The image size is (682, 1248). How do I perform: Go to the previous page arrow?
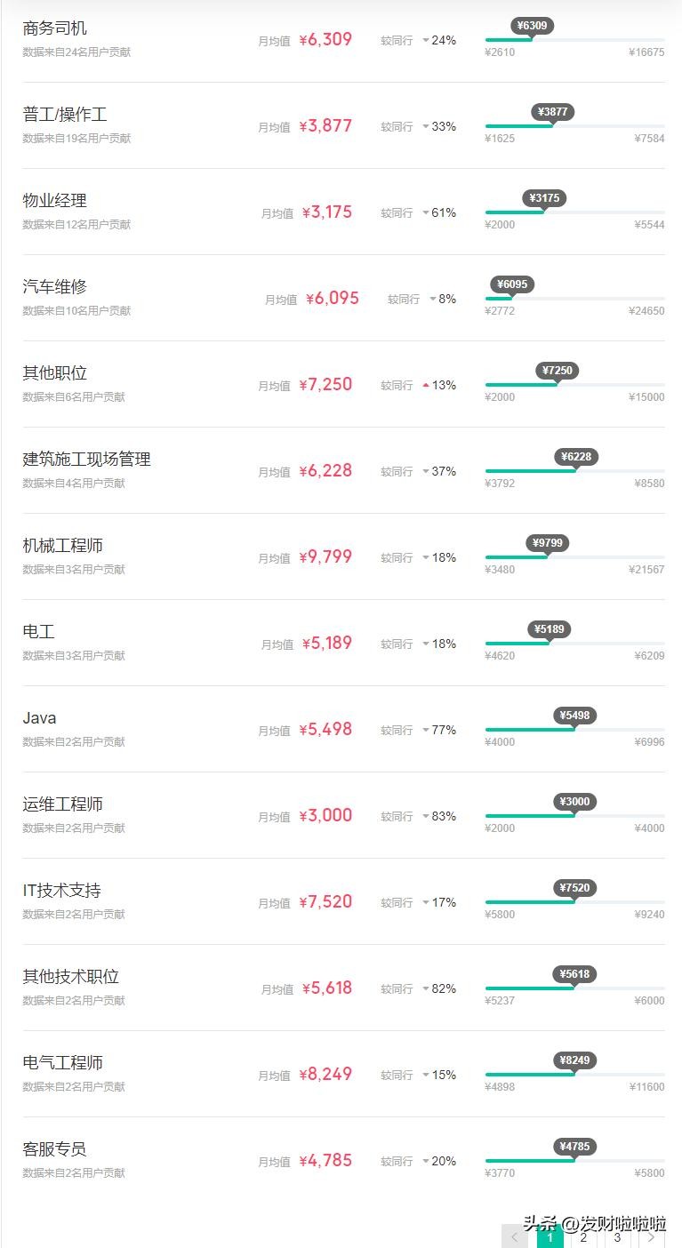tap(514, 1236)
